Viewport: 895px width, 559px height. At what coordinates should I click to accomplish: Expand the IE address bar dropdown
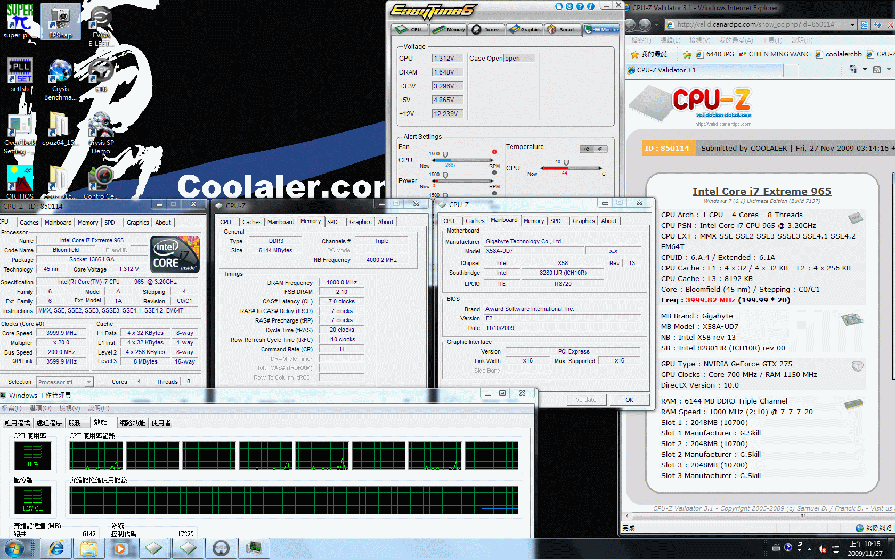[852, 24]
